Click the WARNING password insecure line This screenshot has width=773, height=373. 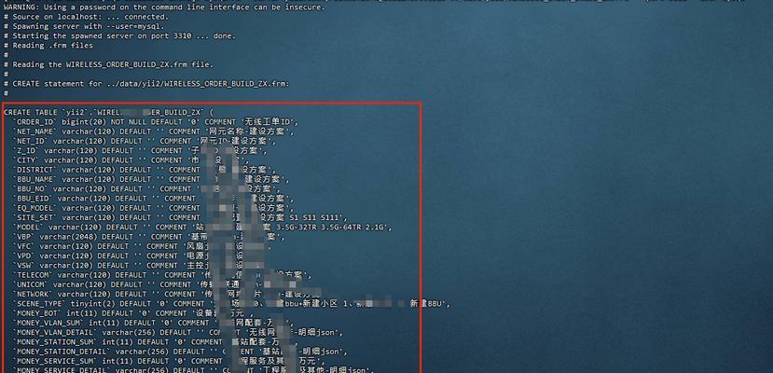coord(164,7)
